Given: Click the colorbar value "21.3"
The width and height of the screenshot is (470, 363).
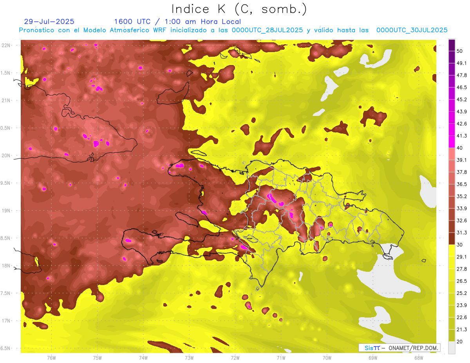Looking at the screenshot, I should (462, 330).
